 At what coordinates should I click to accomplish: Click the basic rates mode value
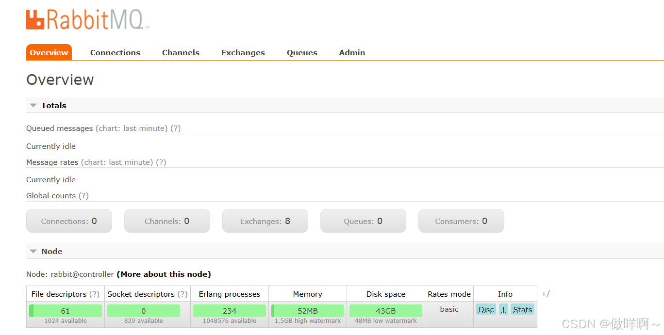click(x=449, y=309)
